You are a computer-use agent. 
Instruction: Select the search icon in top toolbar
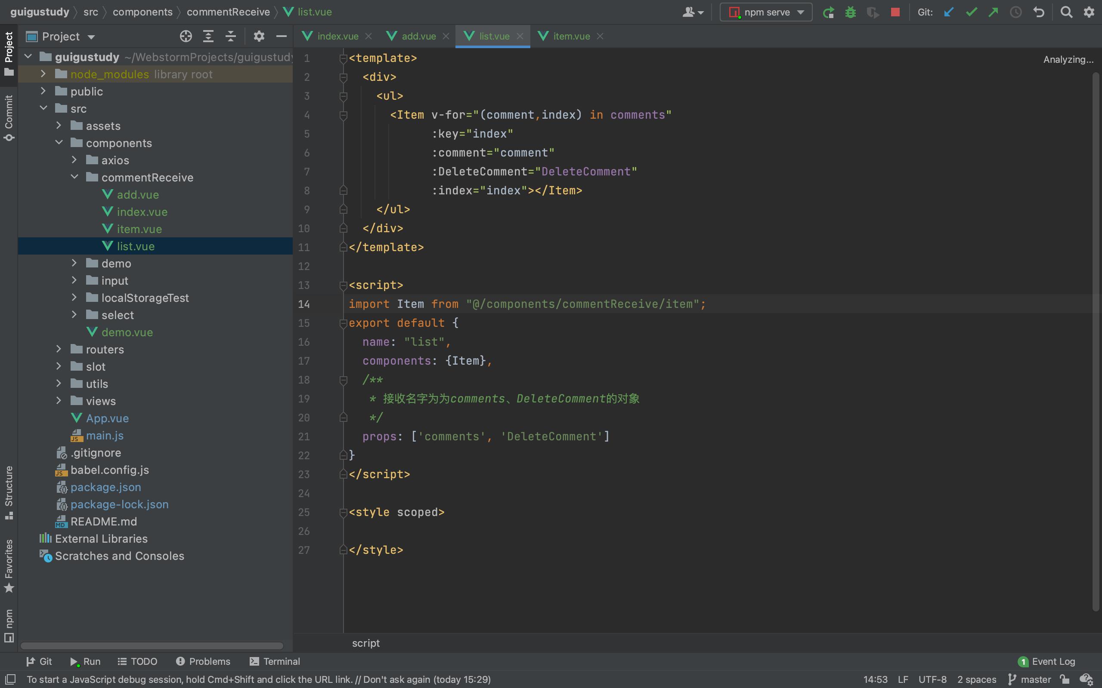(1065, 12)
